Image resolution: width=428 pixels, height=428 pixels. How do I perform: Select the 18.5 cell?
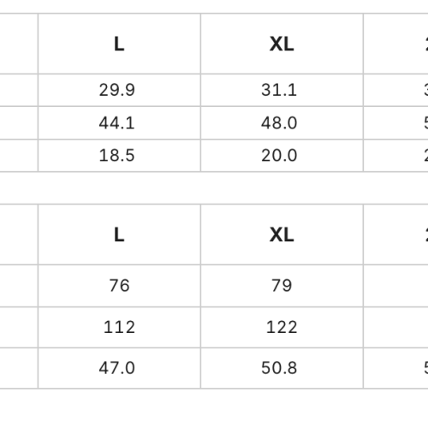(x=119, y=156)
